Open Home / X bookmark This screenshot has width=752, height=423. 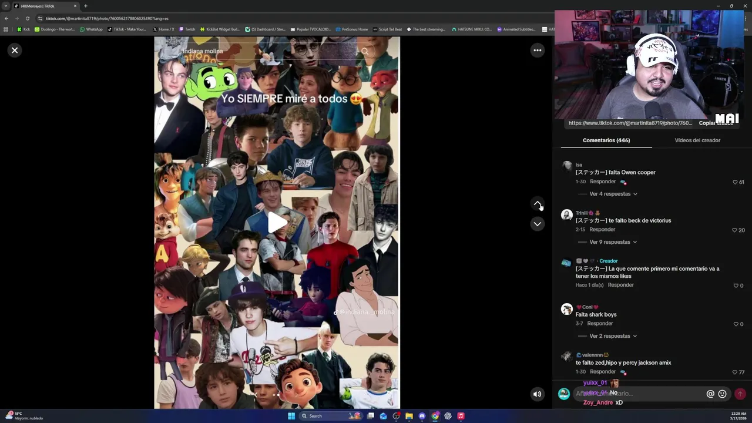point(163,29)
